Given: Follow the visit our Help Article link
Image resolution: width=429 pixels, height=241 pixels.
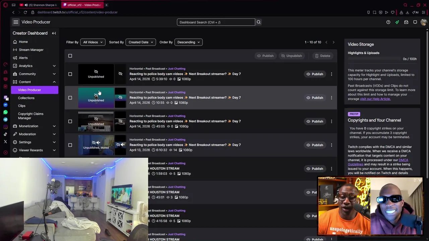Looking at the screenshot, I should (375, 99).
